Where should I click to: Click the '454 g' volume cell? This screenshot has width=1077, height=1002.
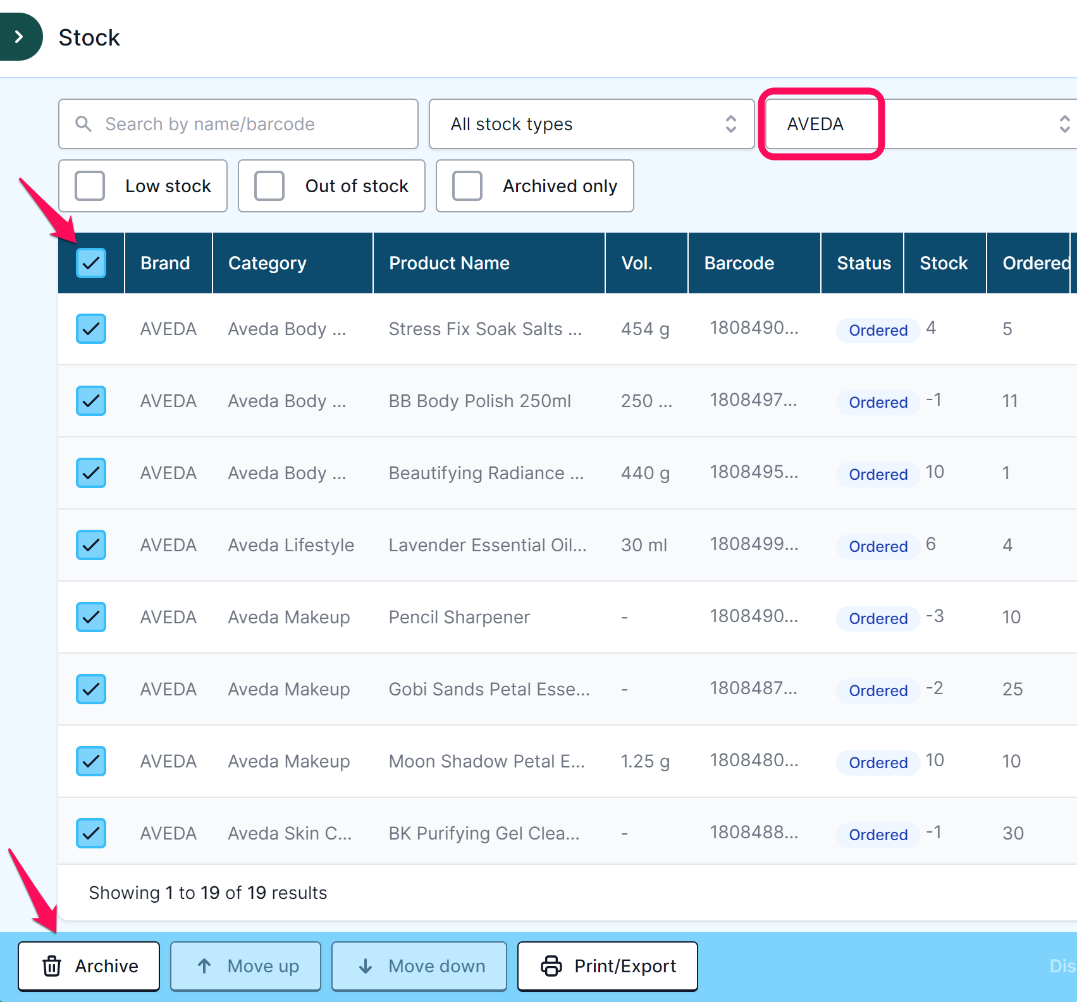coord(645,329)
